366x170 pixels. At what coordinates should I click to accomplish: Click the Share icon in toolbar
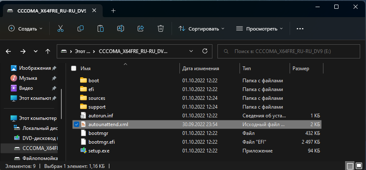coord(141,28)
